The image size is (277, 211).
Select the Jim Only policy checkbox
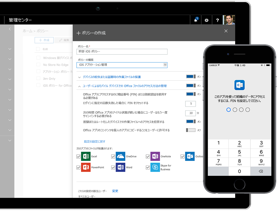coord(38,78)
